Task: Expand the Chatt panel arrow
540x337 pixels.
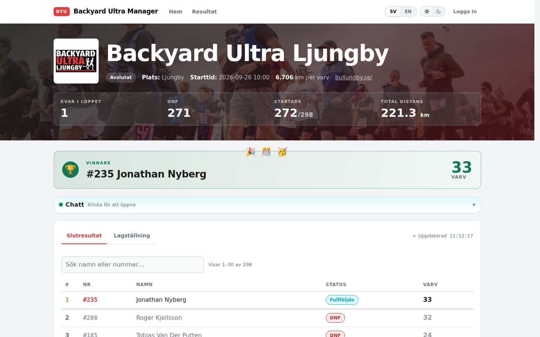Action: (x=474, y=205)
